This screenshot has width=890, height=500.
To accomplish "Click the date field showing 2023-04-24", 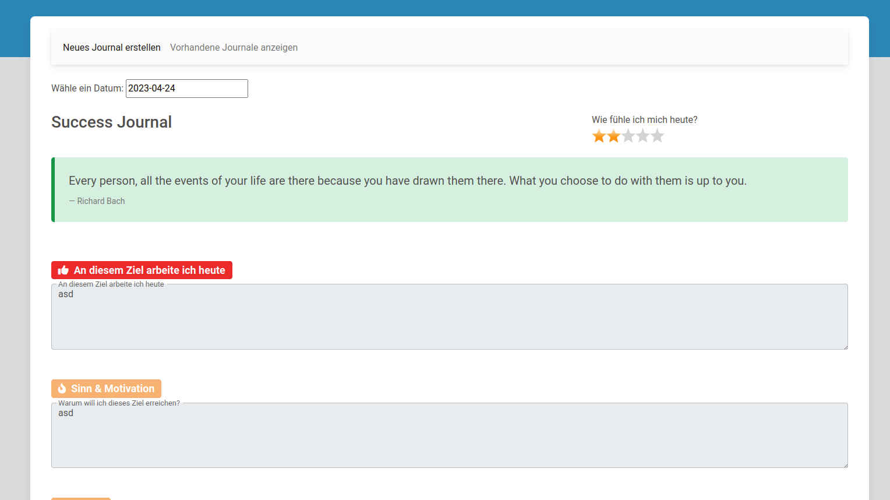I will coord(187,89).
